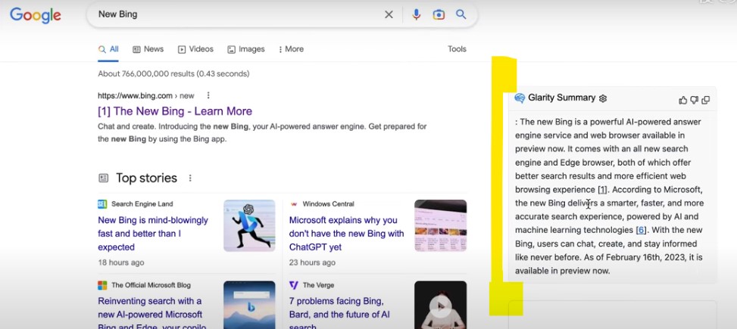737x329 pixels.
Task: Open search by image camera icon
Action: [439, 14]
